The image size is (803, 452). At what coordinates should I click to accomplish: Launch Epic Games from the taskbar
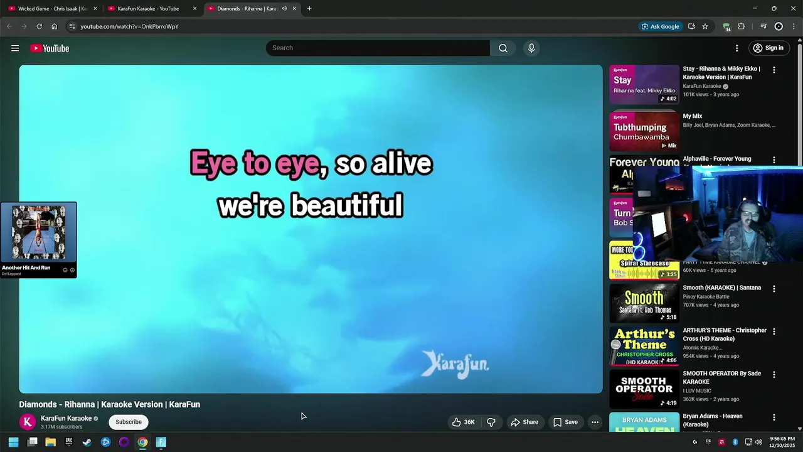(x=69, y=442)
